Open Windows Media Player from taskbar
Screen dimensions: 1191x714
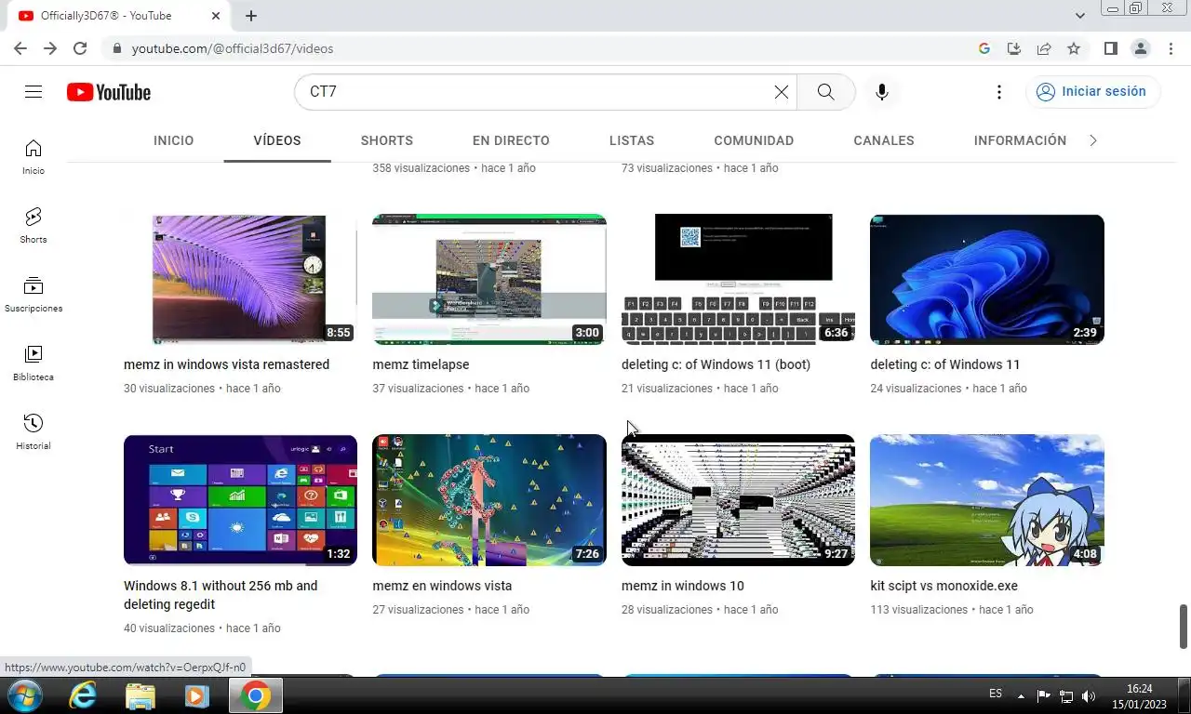[x=197, y=695]
